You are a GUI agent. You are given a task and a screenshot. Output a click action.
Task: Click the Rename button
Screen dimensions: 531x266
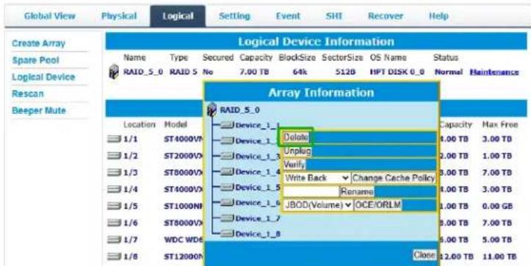[x=357, y=192]
